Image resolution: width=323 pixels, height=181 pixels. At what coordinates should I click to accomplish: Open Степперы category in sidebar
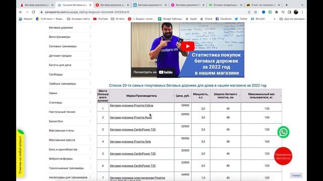[56, 103]
